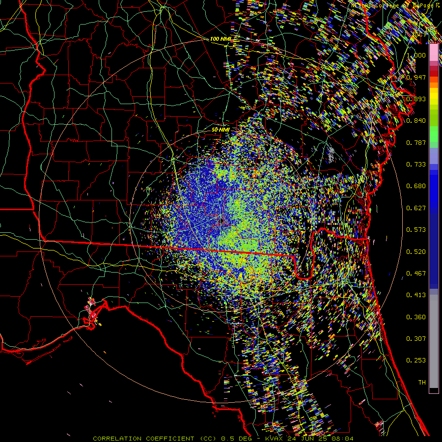Click the 0.307 legend value
Image resolution: width=442 pixels, height=442 pixels.
(416, 339)
